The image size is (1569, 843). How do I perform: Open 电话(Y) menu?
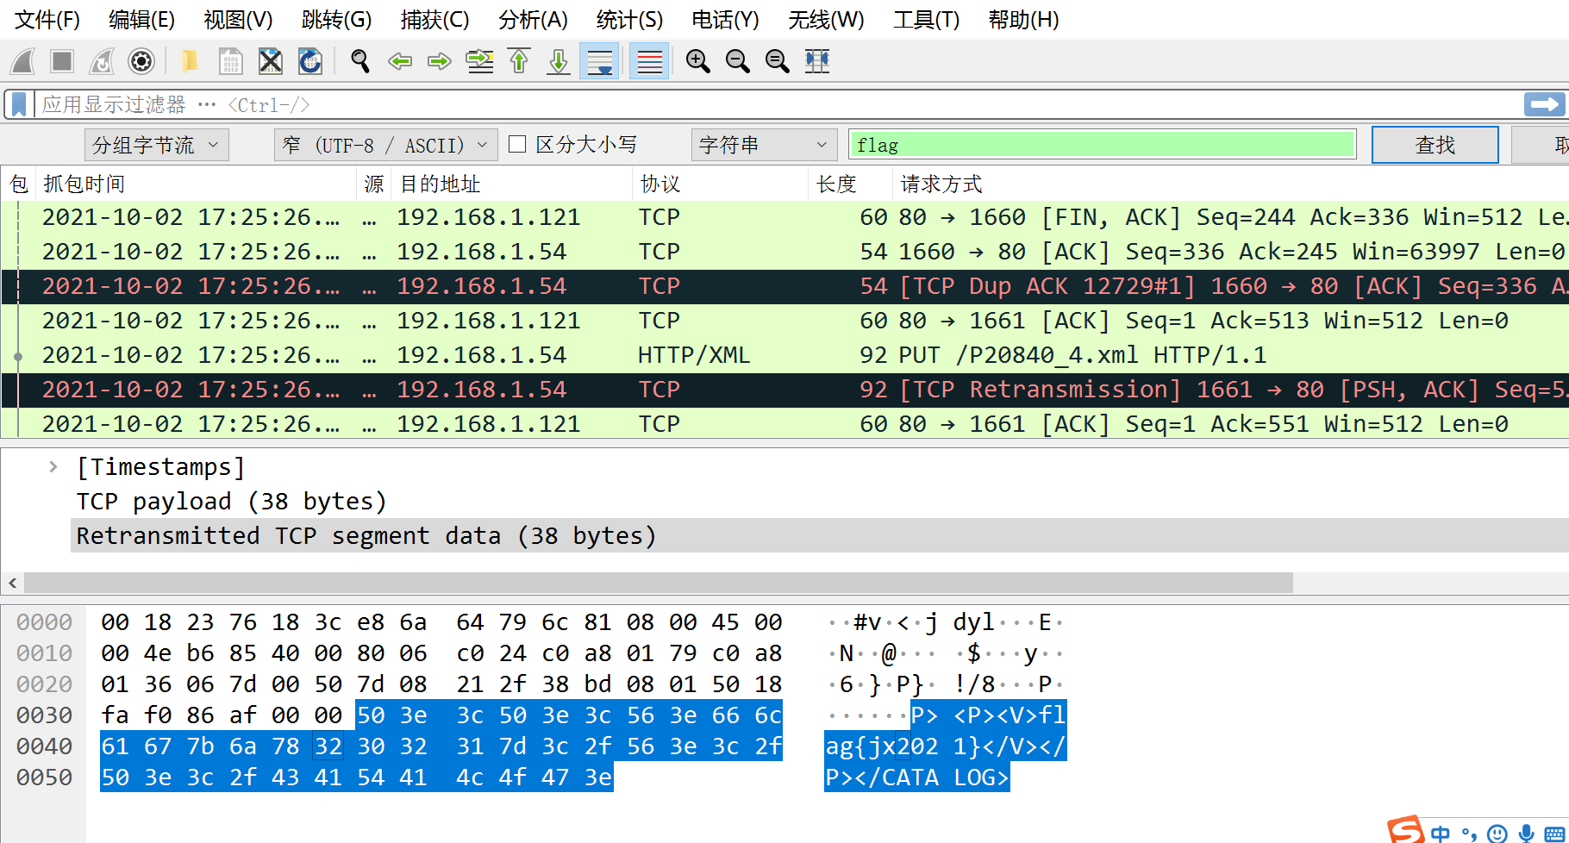[725, 20]
